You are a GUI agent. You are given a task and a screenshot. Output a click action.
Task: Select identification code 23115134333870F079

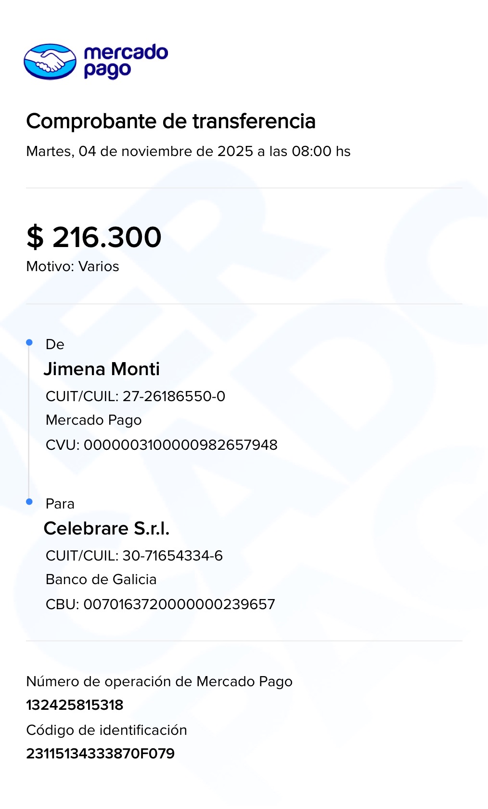[x=100, y=754]
